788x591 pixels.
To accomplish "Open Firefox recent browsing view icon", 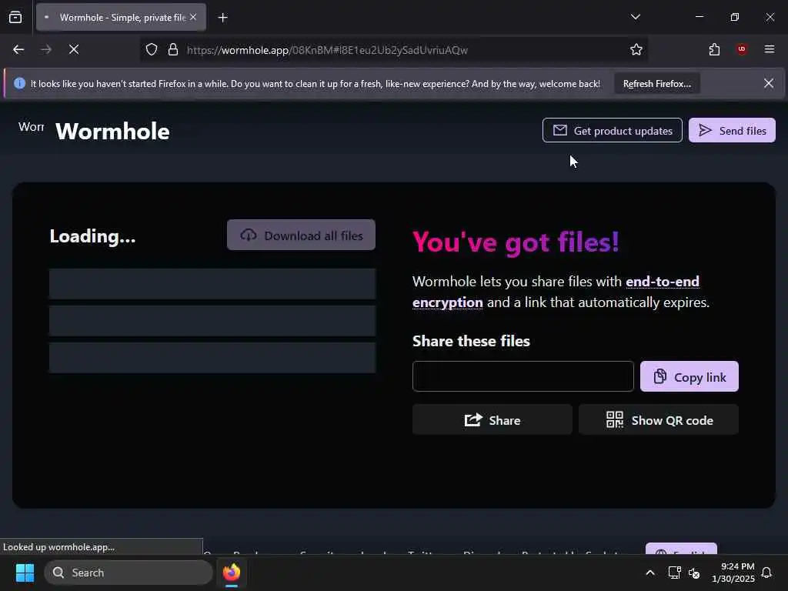I will (x=15, y=17).
